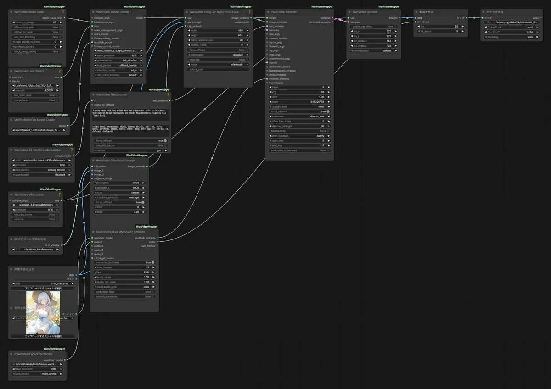Open rope_function combo in Sampler
551x389 pixels.
[299, 136]
